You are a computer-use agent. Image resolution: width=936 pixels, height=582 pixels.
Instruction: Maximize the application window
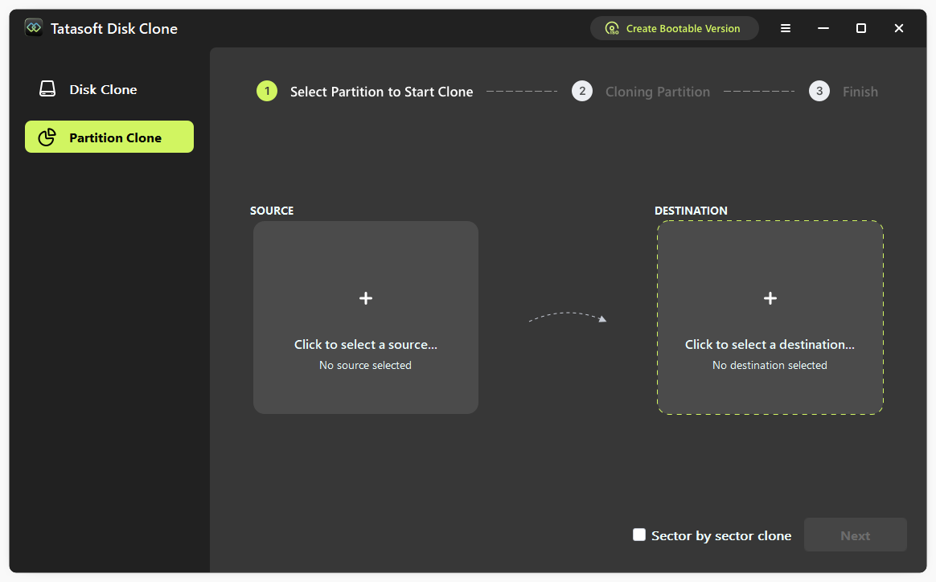coord(861,28)
